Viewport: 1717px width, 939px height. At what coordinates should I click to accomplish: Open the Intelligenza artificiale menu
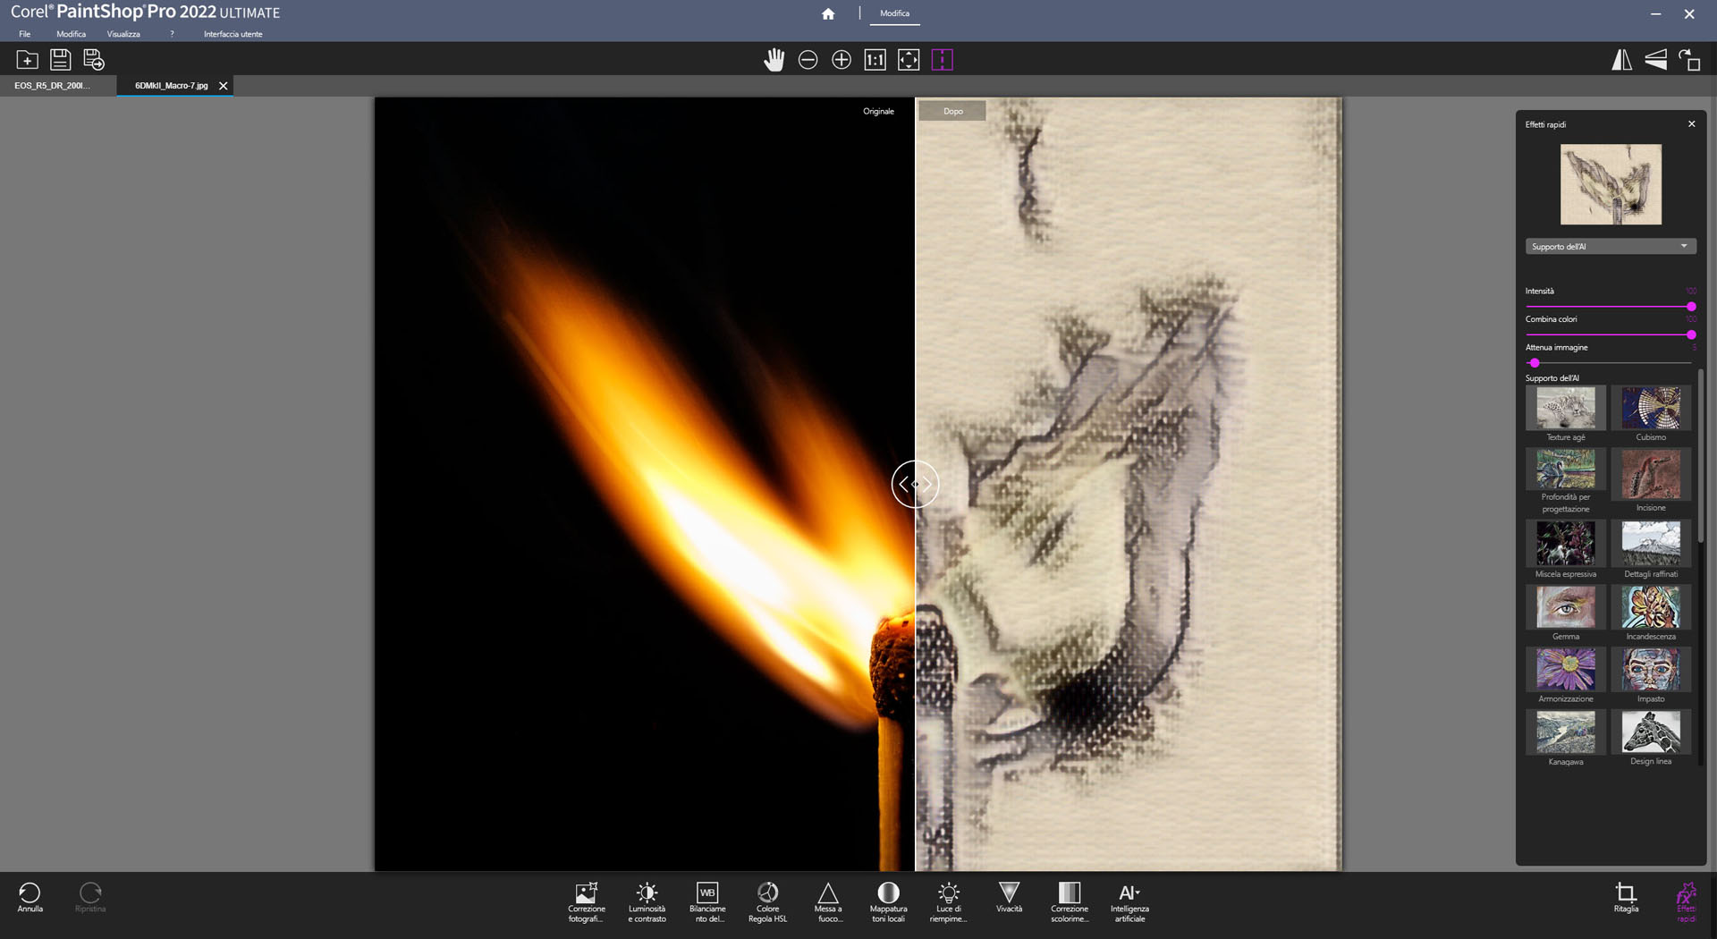pos(1129,901)
